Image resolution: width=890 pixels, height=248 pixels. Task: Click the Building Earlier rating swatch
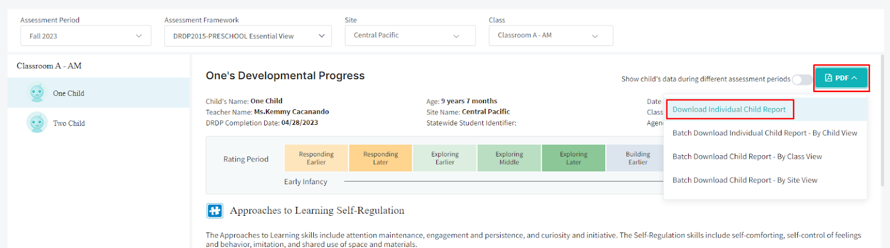pos(637,158)
